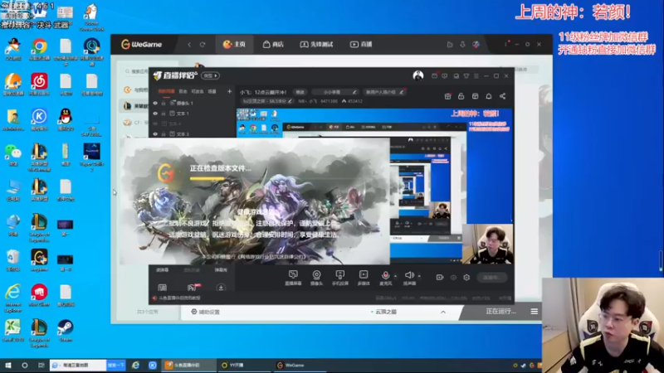Refresh the WeGame page

(x=203, y=45)
